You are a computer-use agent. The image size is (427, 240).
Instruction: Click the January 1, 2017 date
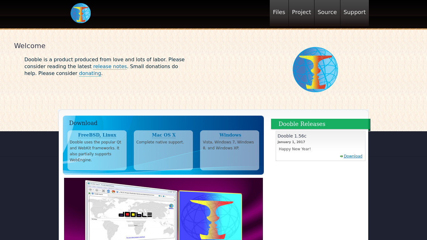291,142
